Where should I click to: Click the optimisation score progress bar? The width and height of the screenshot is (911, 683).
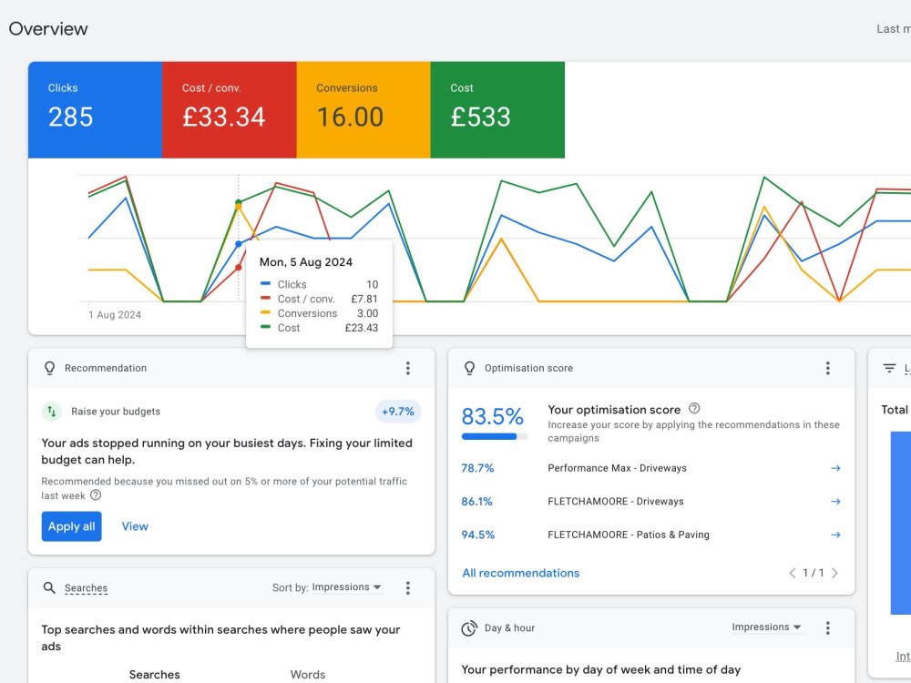click(x=495, y=437)
